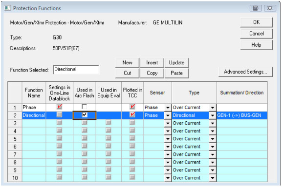The height and width of the screenshot is (187, 283).
Task: Toggle Settings in Datablock checkbox in row 10
Action: point(59,177)
